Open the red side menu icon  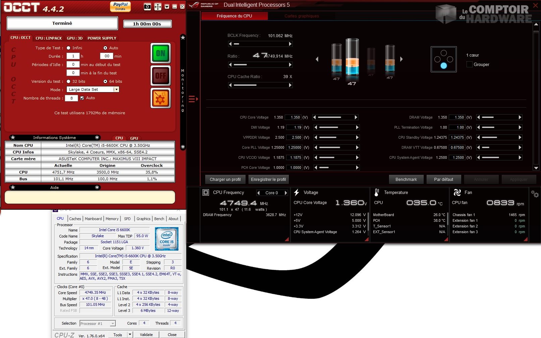(x=193, y=99)
